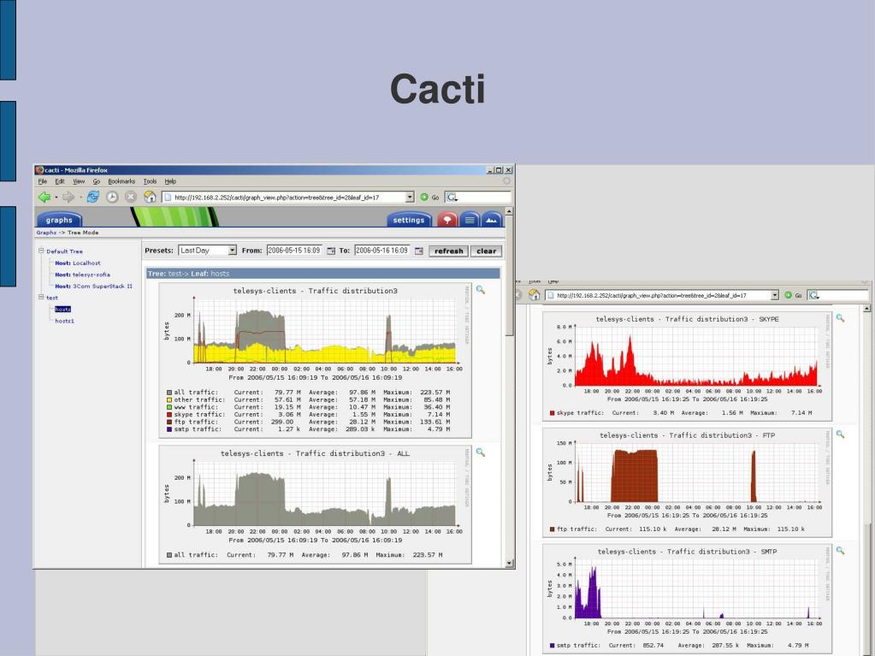Collapse the test tree node
Image resolution: width=875 pixels, height=656 pixels.
click(41, 298)
